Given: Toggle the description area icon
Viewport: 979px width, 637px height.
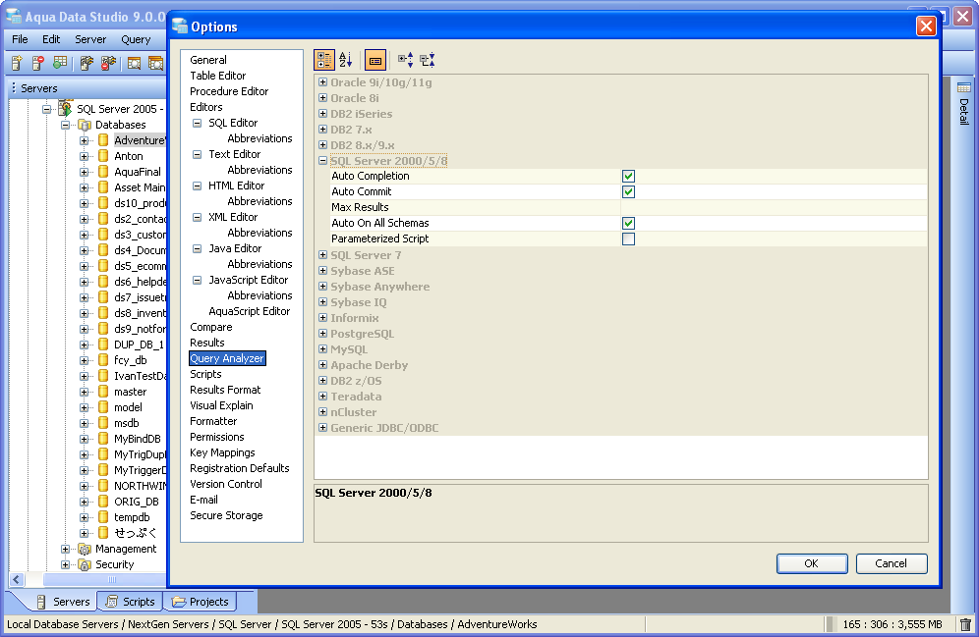Looking at the screenshot, I should (x=375, y=61).
